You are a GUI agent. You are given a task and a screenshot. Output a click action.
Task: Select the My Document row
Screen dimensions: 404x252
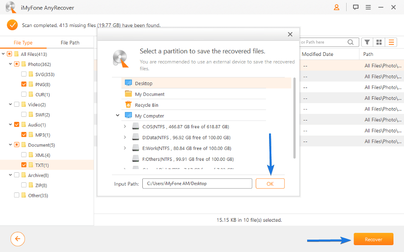193,94
